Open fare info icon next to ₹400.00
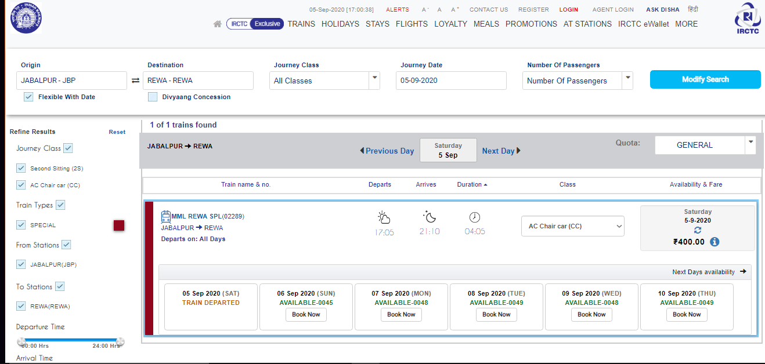Image resolution: width=765 pixels, height=364 pixels. pyautogui.click(x=715, y=242)
